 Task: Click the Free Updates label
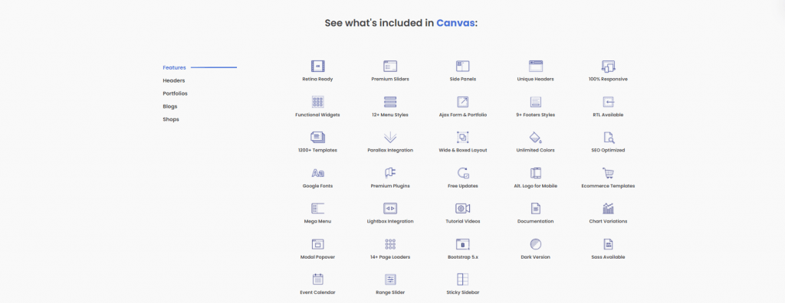[x=462, y=186]
